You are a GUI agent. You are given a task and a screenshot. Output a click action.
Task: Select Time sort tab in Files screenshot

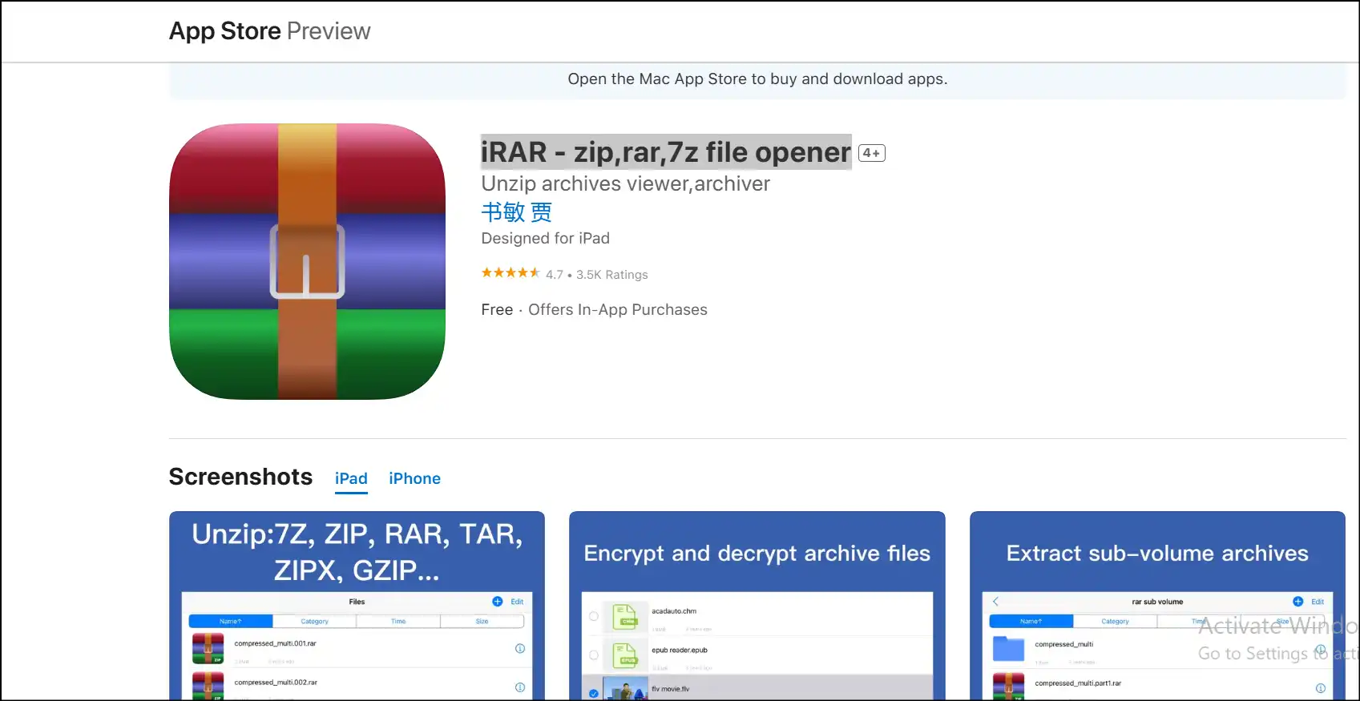tap(398, 622)
